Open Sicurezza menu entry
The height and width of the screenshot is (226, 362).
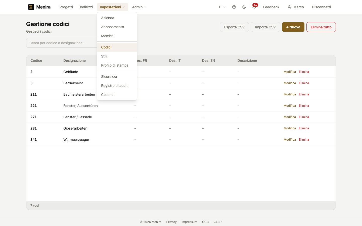click(x=117, y=77)
